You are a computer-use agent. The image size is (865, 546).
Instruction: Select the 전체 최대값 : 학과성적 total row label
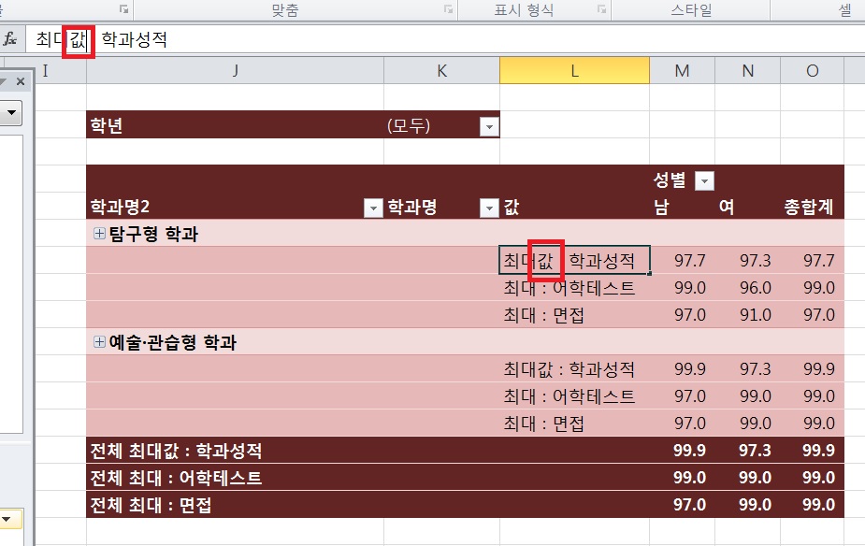pyautogui.click(x=176, y=451)
